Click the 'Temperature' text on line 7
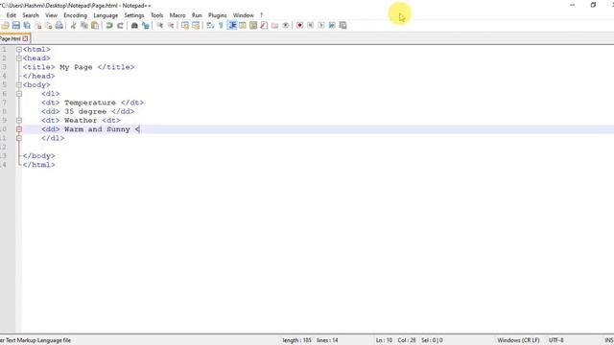The width and height of the screenshot is (614, 345). pyautogui.click(x=90, y=103)
